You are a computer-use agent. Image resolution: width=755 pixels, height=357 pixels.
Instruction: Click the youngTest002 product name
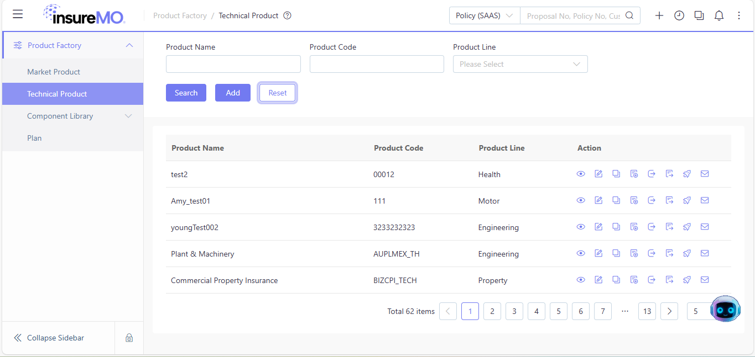[x=195, y=227]
